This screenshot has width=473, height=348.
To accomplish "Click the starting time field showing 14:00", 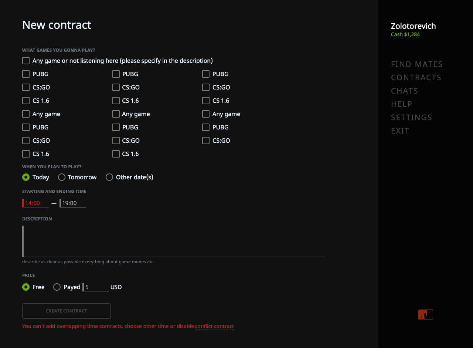I will click(x=35, y=203).
